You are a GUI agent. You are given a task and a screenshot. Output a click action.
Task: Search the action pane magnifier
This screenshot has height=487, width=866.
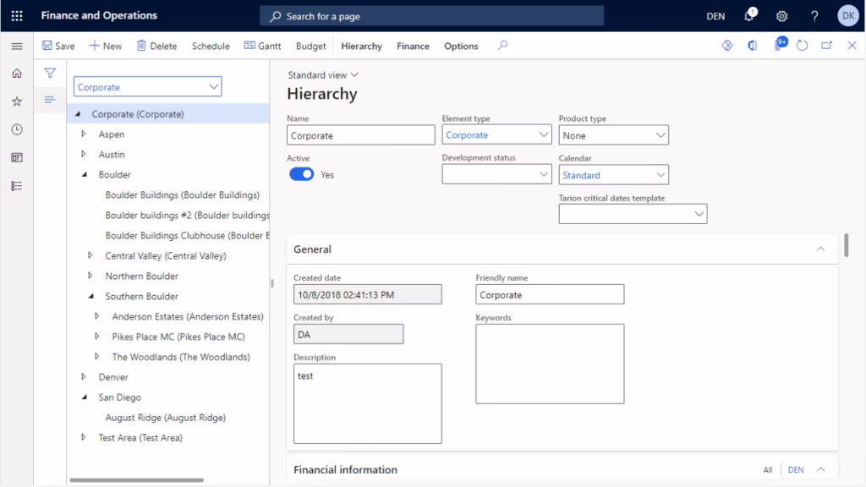502,46
